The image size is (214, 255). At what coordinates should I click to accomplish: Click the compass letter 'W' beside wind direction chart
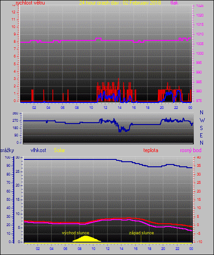click(202, 120)
